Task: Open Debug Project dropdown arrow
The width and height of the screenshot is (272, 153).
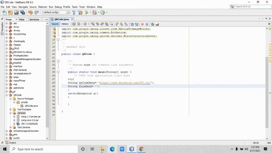Action: coord(99,12)
